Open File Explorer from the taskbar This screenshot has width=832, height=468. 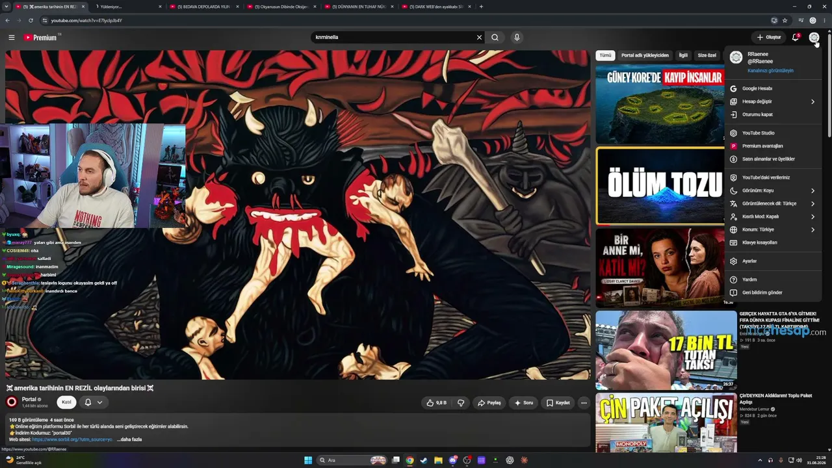pyautogui.click(x=438, y=460)
